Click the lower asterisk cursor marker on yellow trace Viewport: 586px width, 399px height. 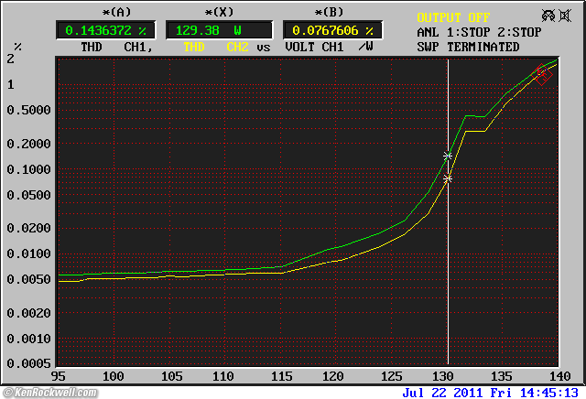point(448,179)
